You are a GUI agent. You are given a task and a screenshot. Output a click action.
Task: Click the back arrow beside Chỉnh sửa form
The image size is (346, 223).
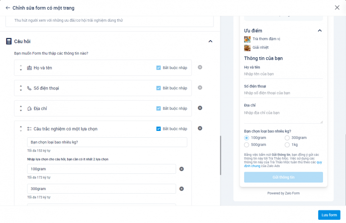[8, 8]
